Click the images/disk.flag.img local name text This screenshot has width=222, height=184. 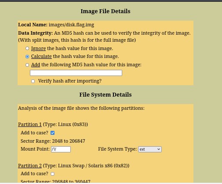coord(71,25)
